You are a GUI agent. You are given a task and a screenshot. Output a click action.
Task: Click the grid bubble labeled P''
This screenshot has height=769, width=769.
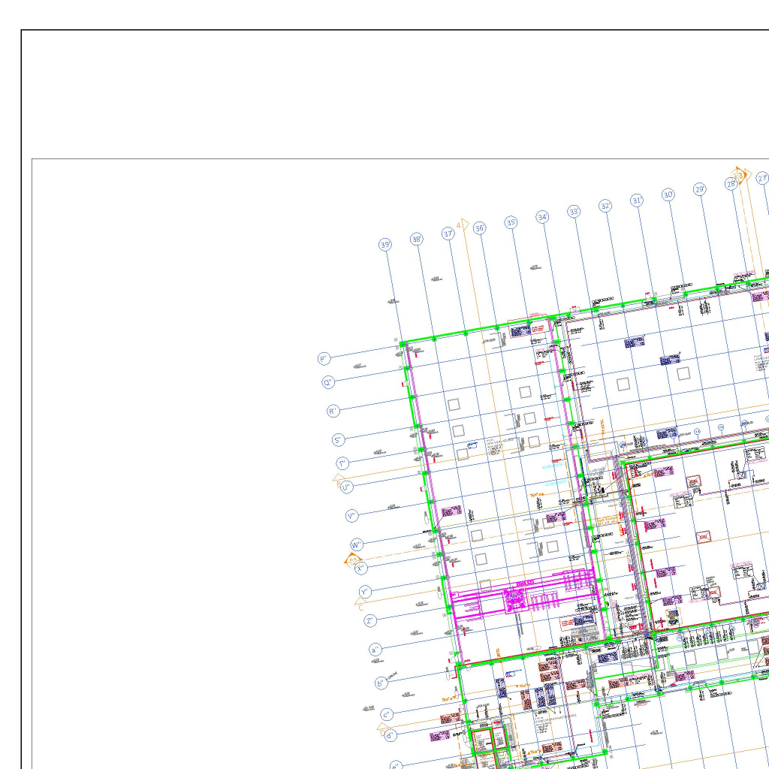pyautogui.click(x=324, y=359)
